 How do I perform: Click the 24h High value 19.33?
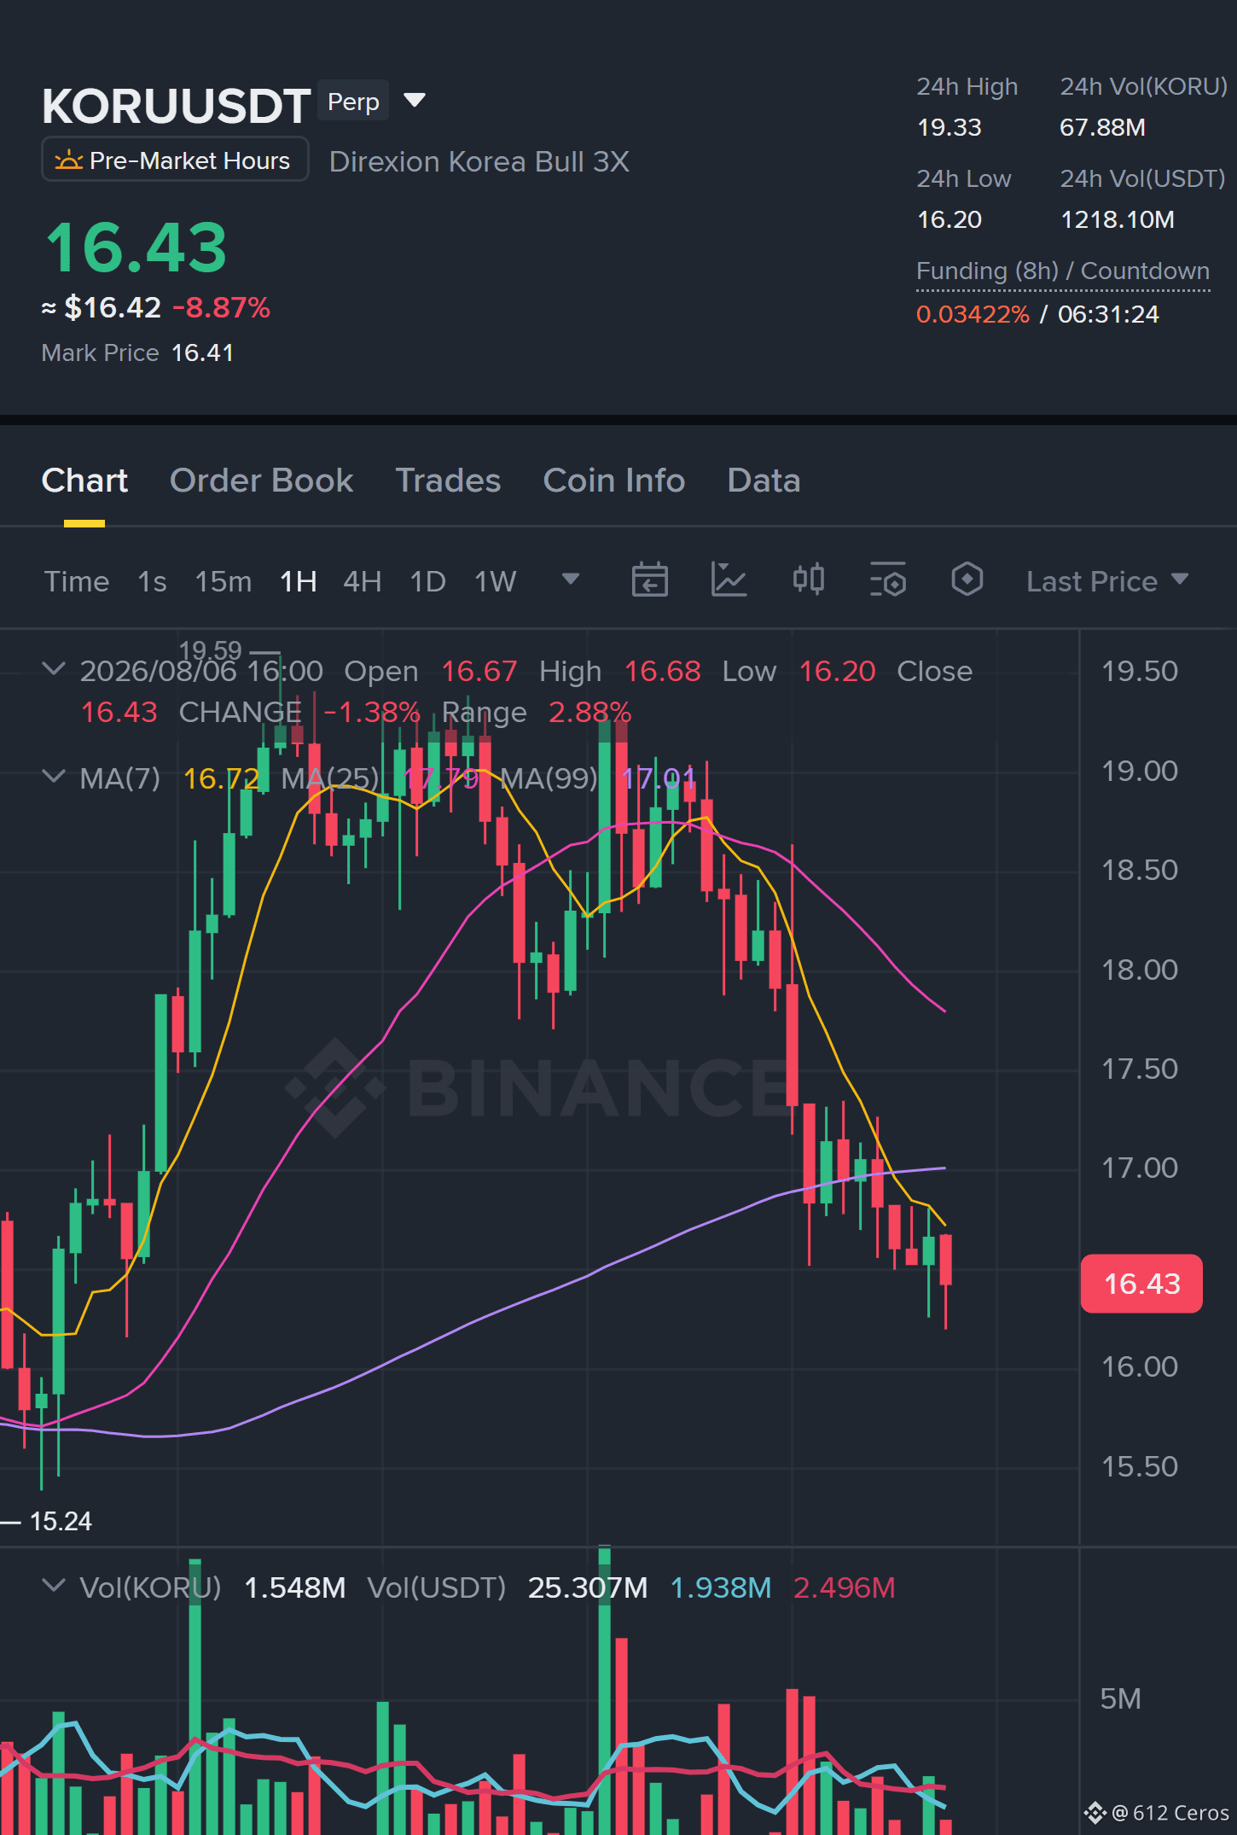click(x=949, y=127)
